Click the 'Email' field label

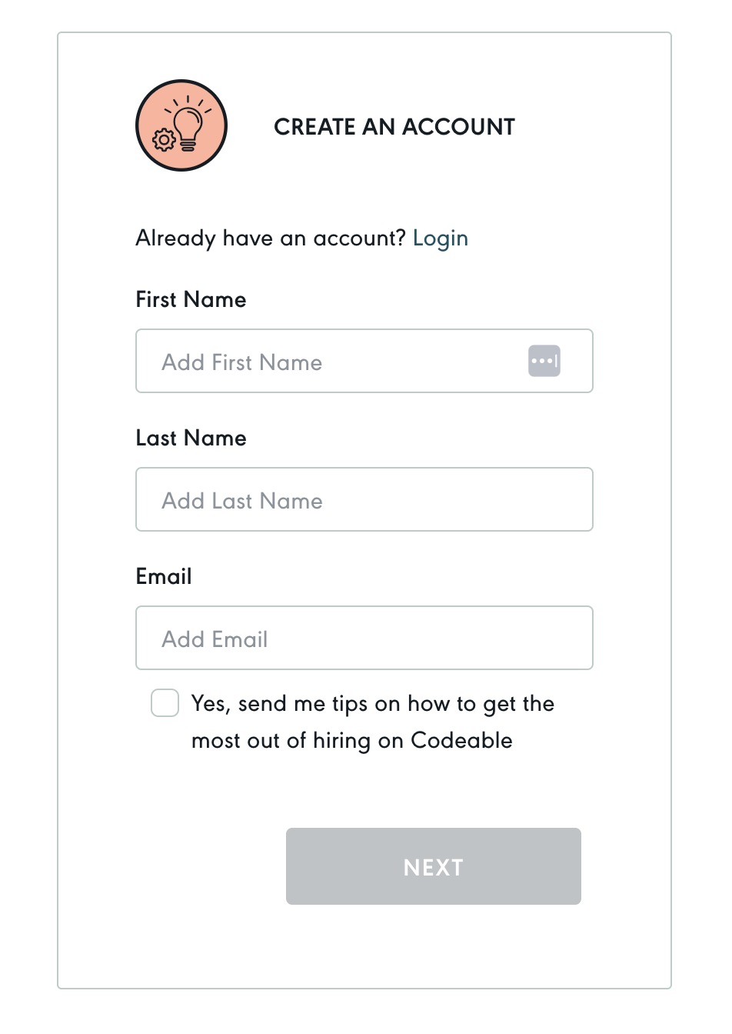(164, 577)
